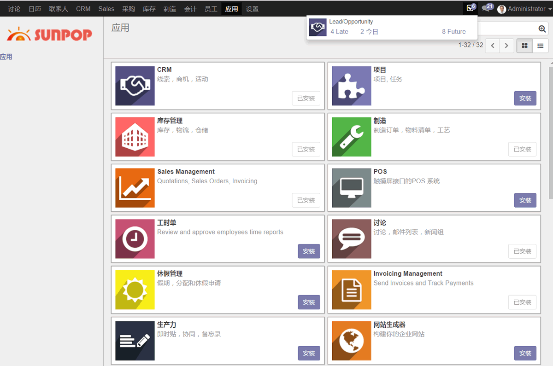Click the 休假管理 sun icon

pos(135,290)
